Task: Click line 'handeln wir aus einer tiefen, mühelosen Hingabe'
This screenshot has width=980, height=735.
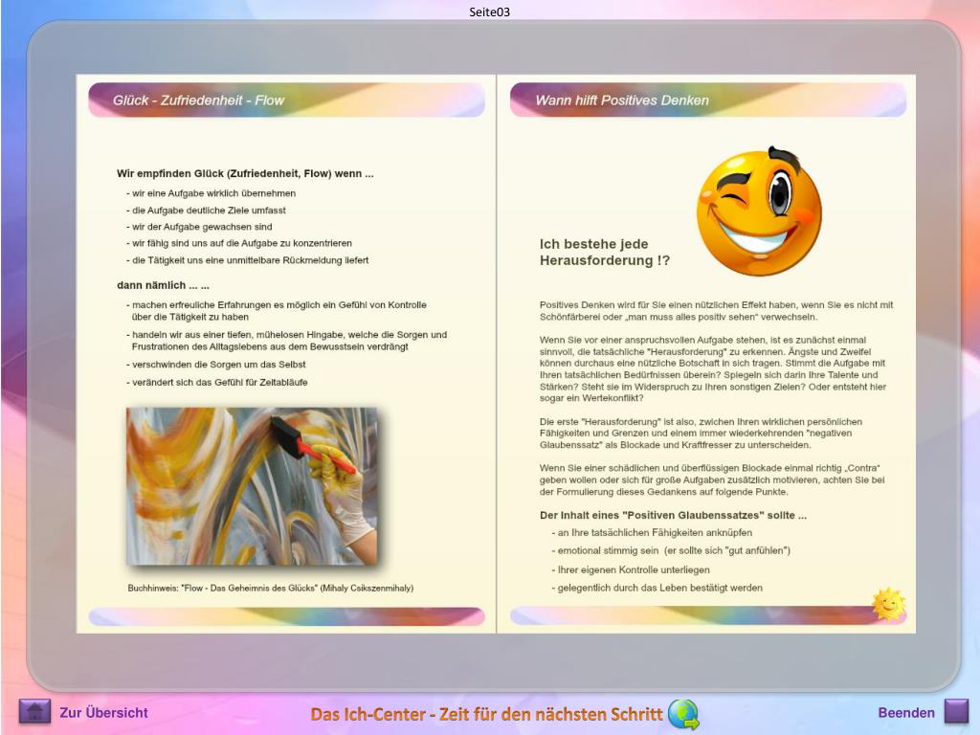Action: click(287, 341)
